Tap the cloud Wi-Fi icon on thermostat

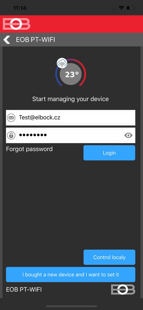pyautogui.click(x=62, y=63)
